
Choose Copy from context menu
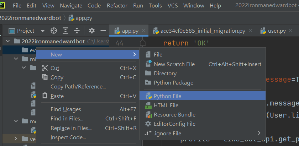click(88, 77)
